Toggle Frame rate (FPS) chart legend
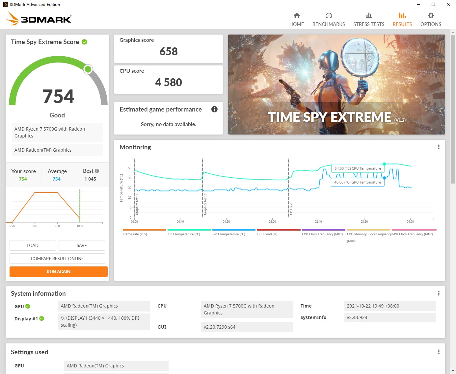The width and height of the screenshot is (456, 374). (x=144, y=232)
